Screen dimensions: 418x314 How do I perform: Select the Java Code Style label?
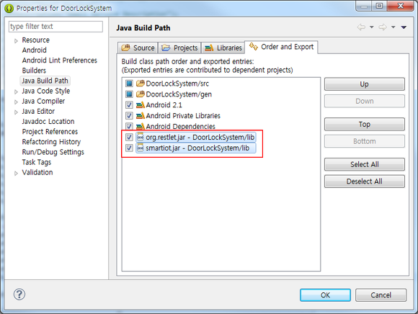[46, 91]
